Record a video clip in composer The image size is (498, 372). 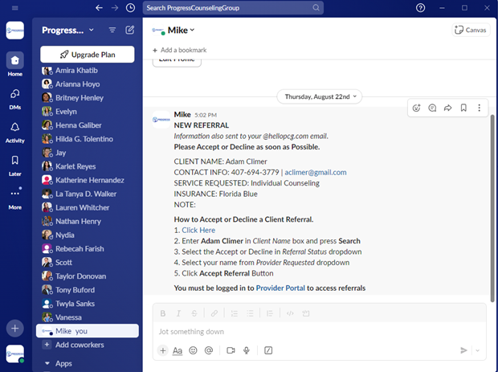(231, 350)
